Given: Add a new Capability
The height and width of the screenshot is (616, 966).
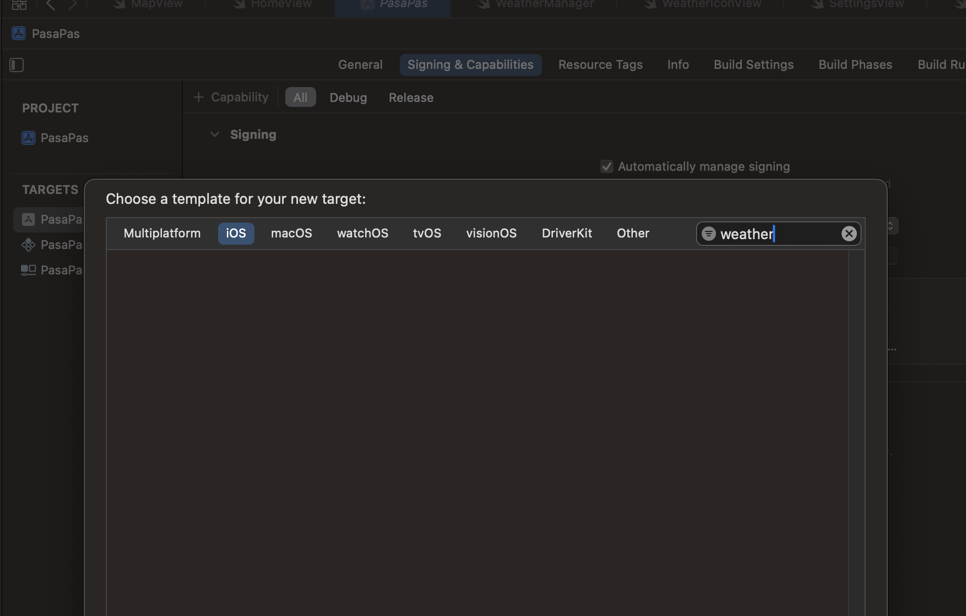Looking at the screenshot, I should (231, 97).
